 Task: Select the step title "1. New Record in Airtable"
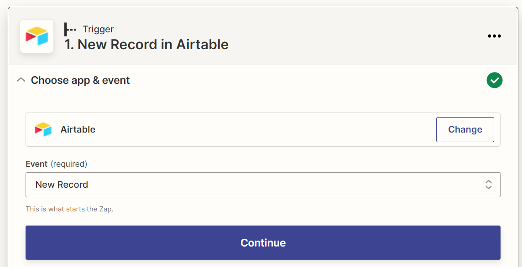[146, 45]
